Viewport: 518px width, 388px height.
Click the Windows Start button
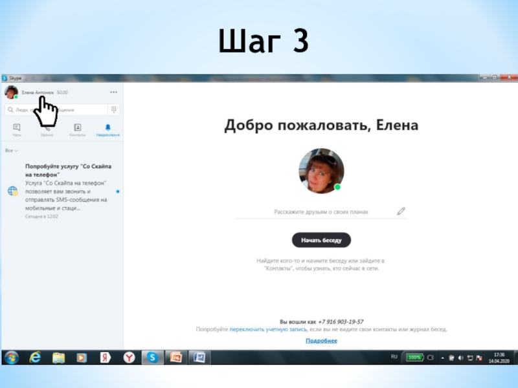pos(12,357)
